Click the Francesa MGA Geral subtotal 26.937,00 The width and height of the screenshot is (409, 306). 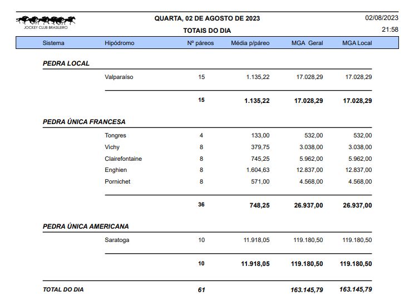pos(309,205)
